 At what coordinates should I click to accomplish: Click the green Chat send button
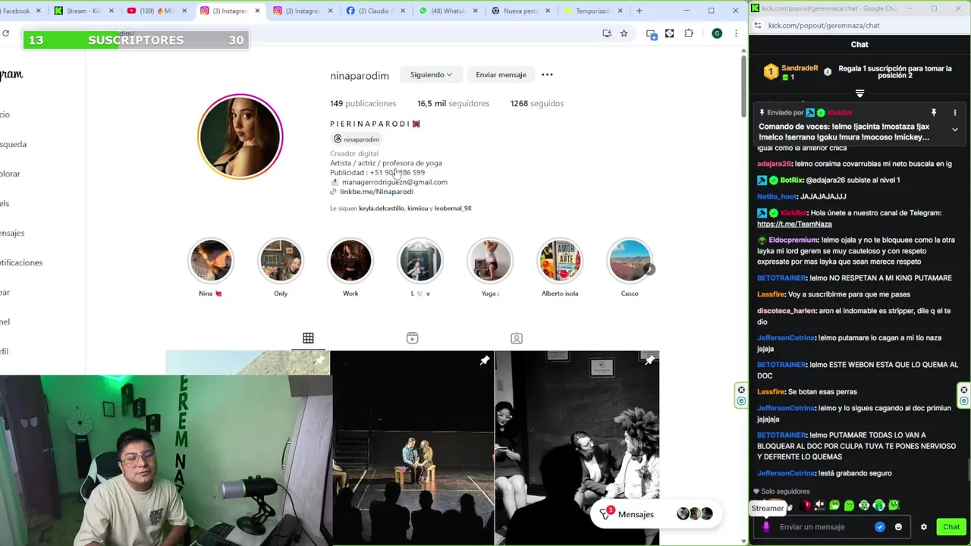[951, 527]
